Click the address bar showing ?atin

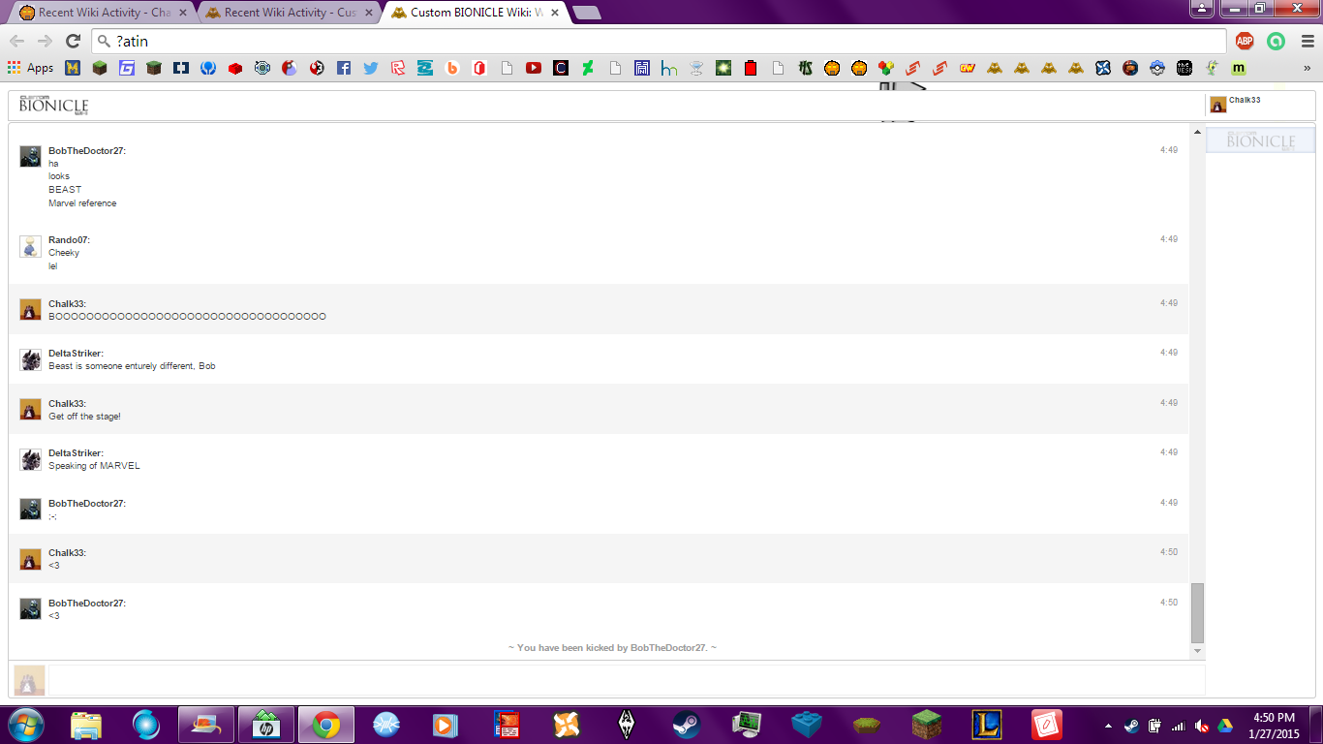[x=661, y=41]
